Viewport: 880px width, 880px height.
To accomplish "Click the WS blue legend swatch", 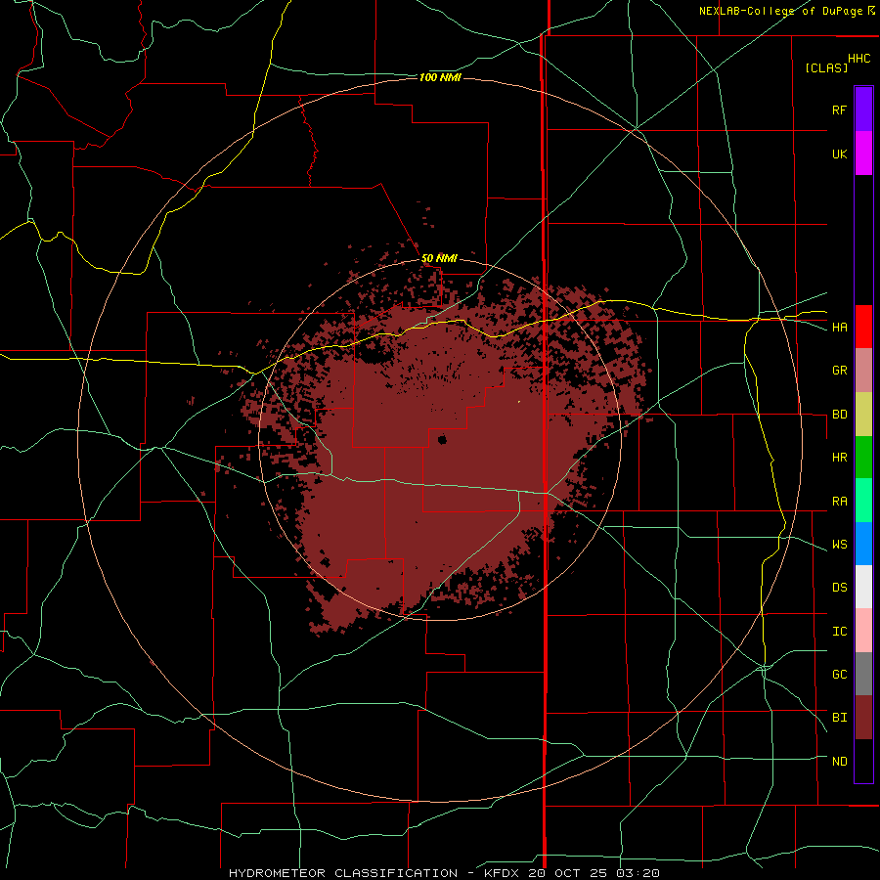I will coord(863,544).
